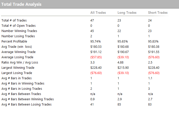This screenshot has width=179, height=118.
Task: Select the 85 long trades bars value
Action: point(119,104)
